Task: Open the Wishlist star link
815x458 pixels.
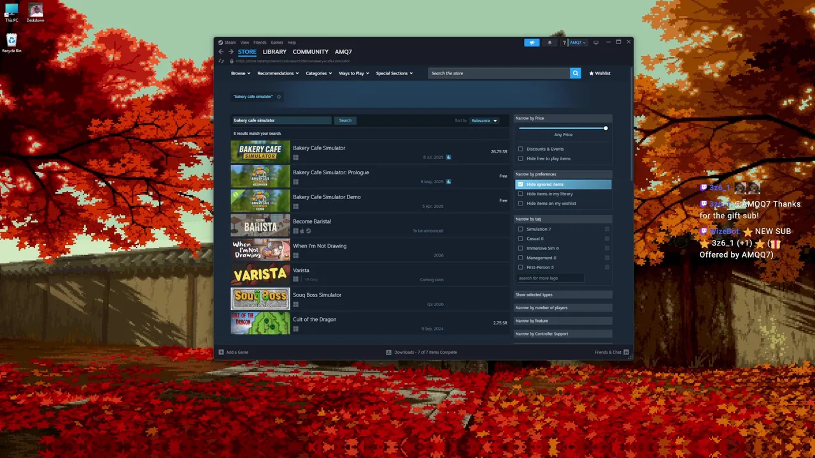Action: [x=600, y=73]
